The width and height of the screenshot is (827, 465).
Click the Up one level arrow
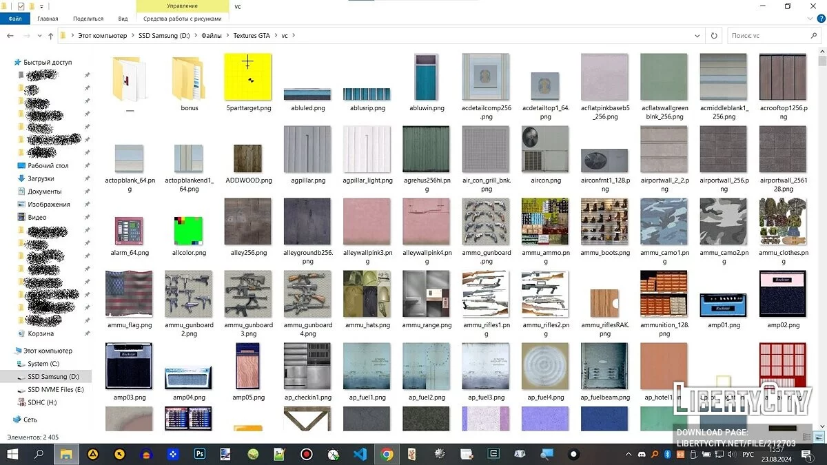pos(50,36)
